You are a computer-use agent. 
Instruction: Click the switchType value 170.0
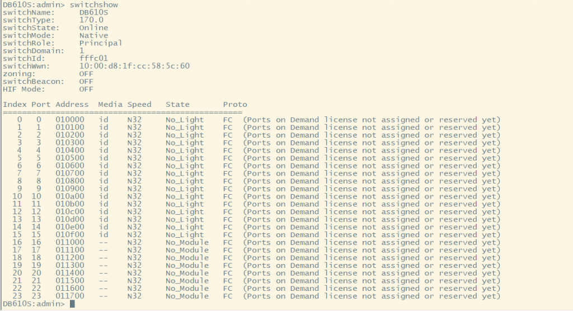(x=91, y=20)
